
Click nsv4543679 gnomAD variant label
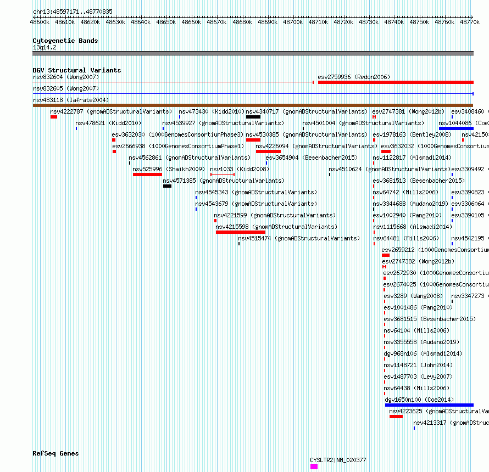pyautogui.click(x=256, y=204)
